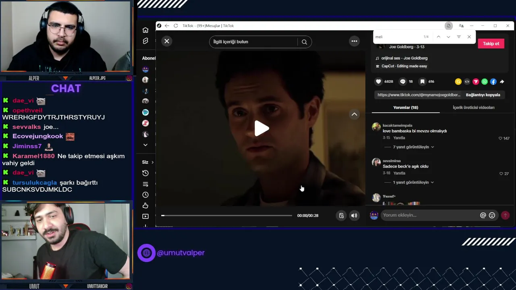516x290 pixels.
Task: Click the Takip et follow button
Action: (x=491, y=43)
